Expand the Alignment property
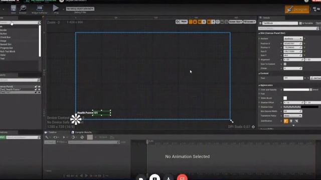The height and width of the screenshot is (180, 321). click(259, 59)
